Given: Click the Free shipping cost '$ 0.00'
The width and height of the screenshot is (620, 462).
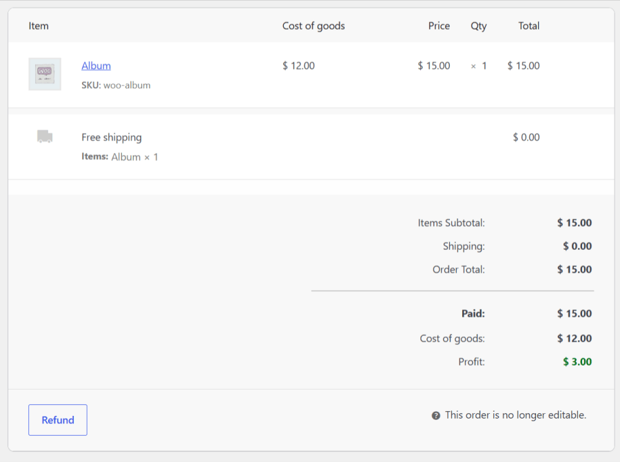Looking at the screenshot, I should point(526,137).
